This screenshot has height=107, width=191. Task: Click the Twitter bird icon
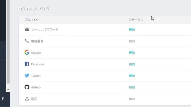27,75
